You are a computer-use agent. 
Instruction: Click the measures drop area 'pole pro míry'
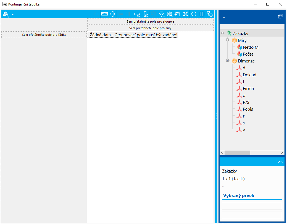[x=150, y=28]
